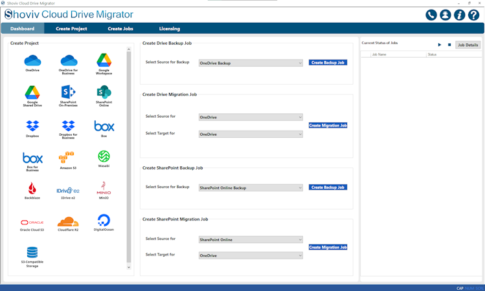This screenshot has height=291, width=485.
Task: Select the DigitalOcean icon
Action: (x=104, y=221)
